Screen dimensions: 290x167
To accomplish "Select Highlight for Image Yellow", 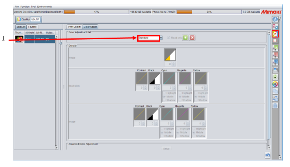I will click(x=194, y=129).
